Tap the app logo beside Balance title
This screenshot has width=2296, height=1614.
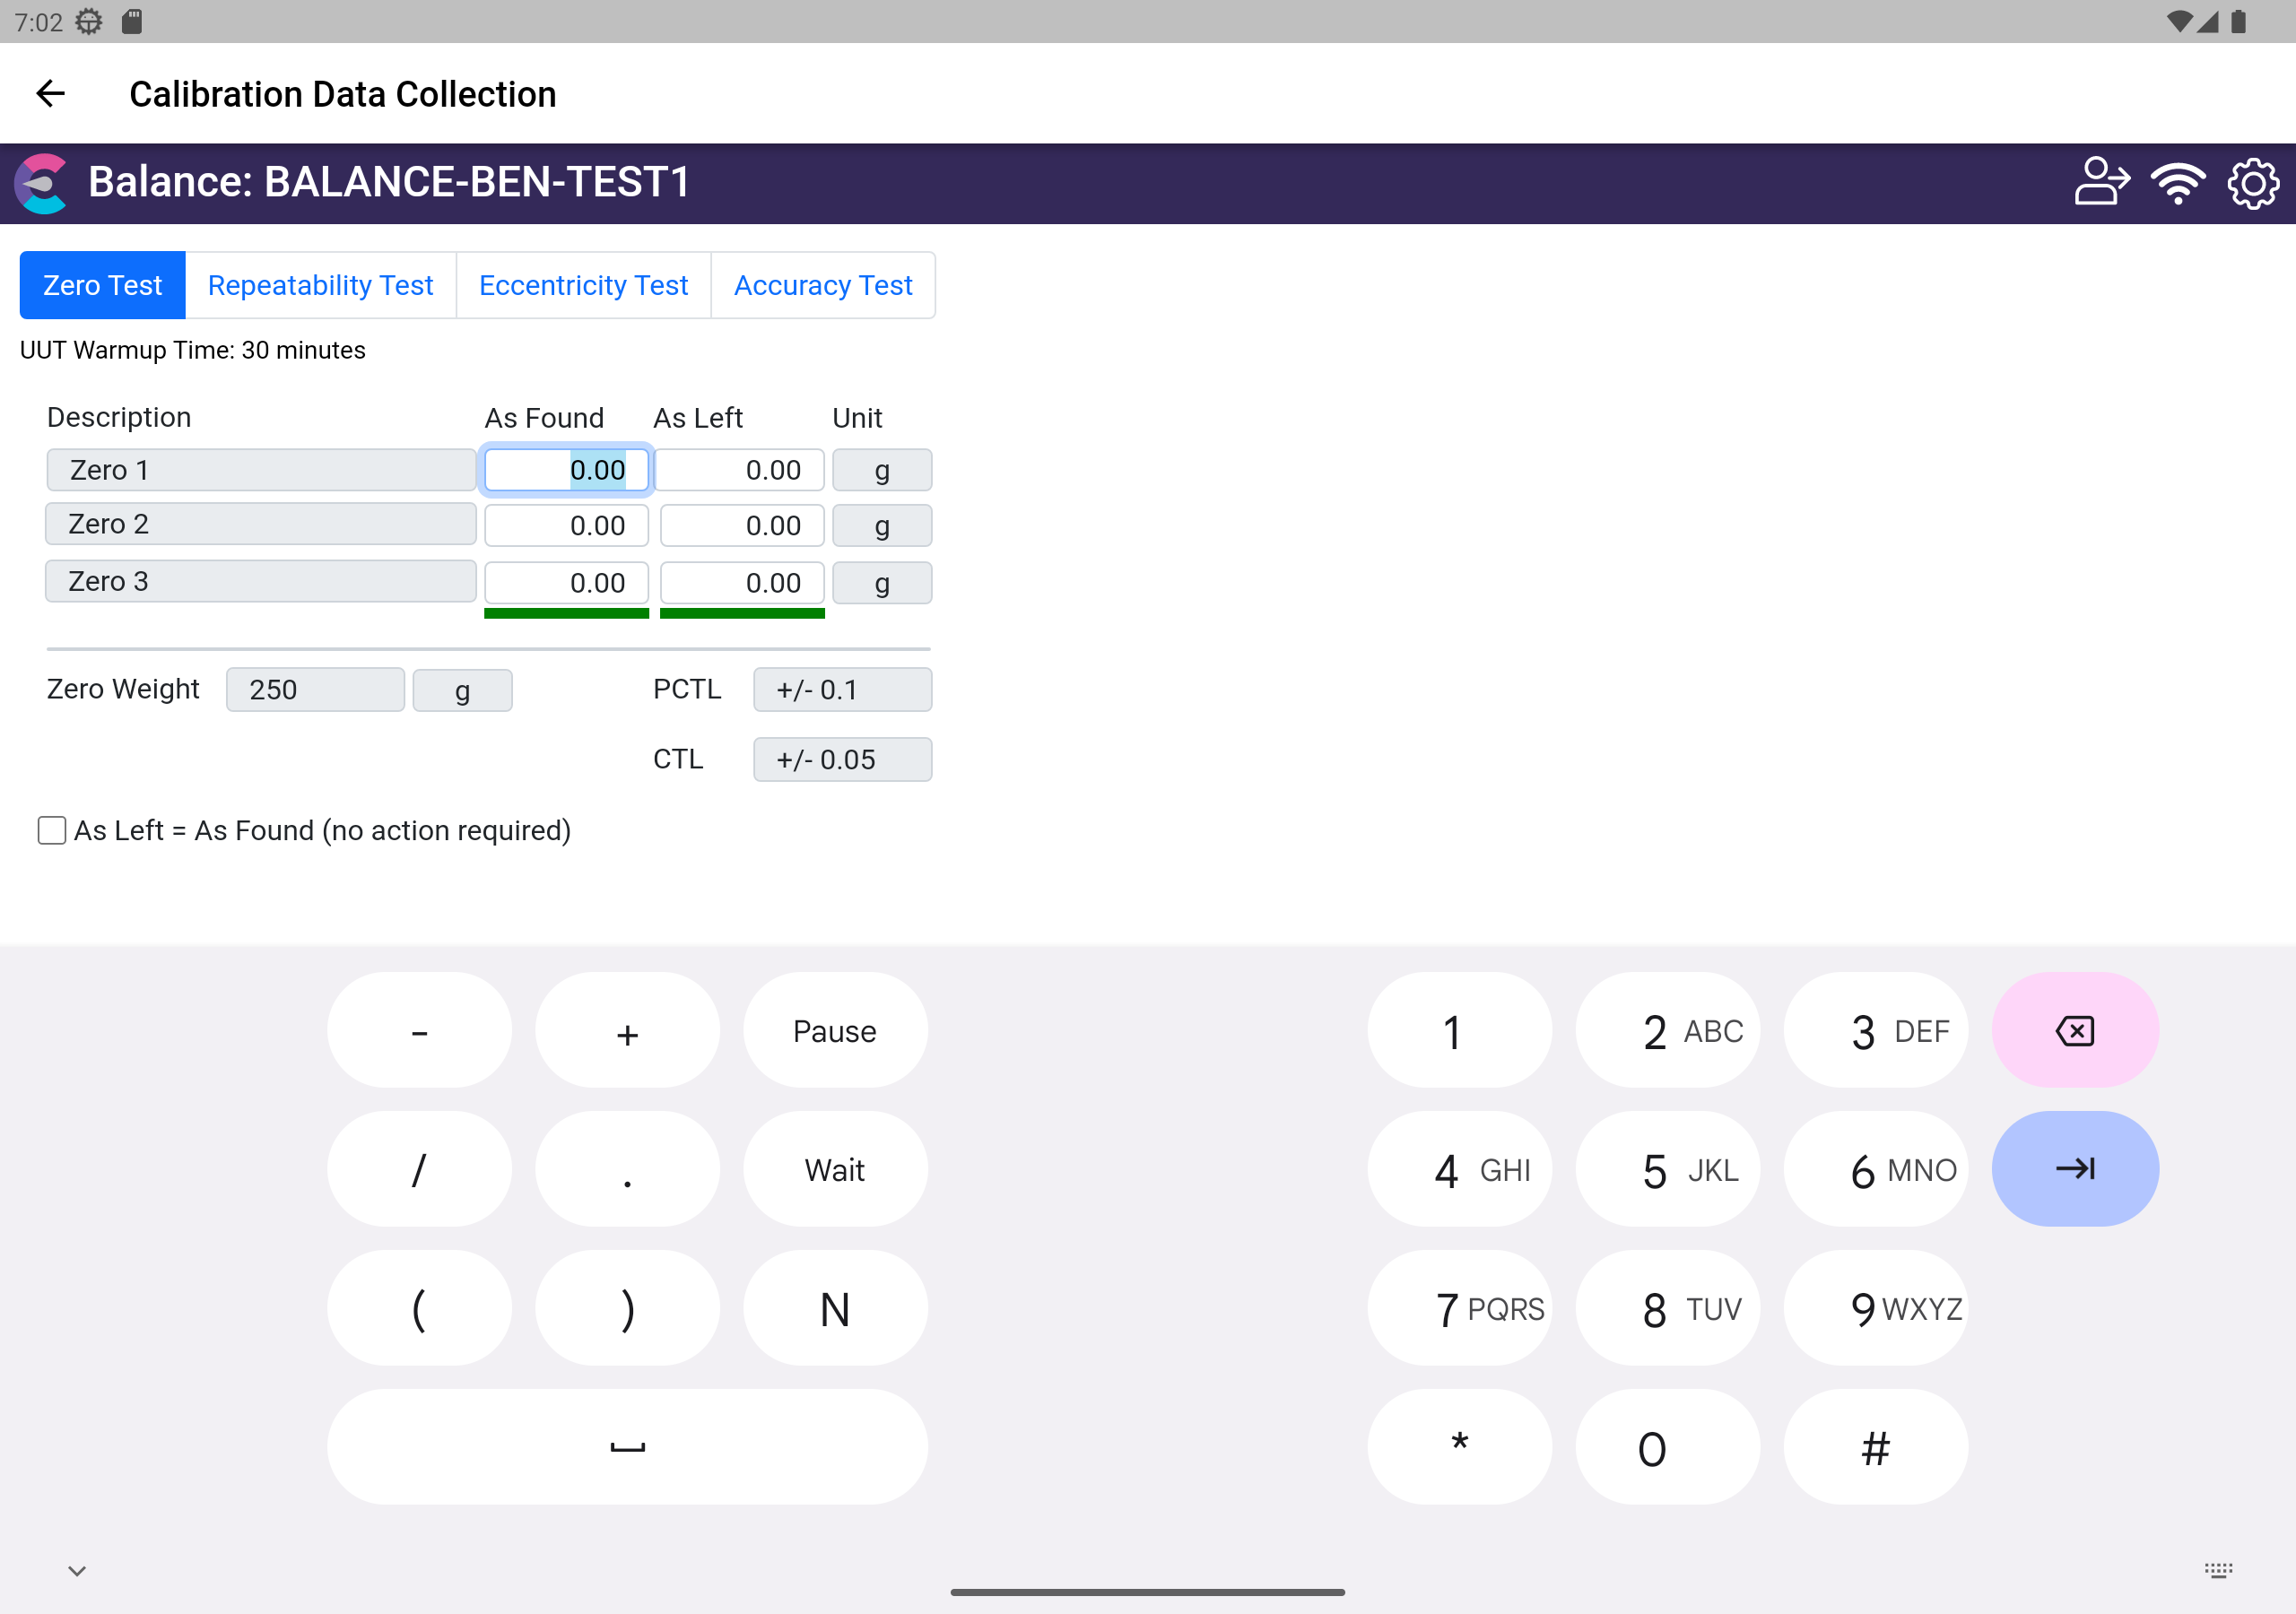pyautogui.click(x=42, y=183)
